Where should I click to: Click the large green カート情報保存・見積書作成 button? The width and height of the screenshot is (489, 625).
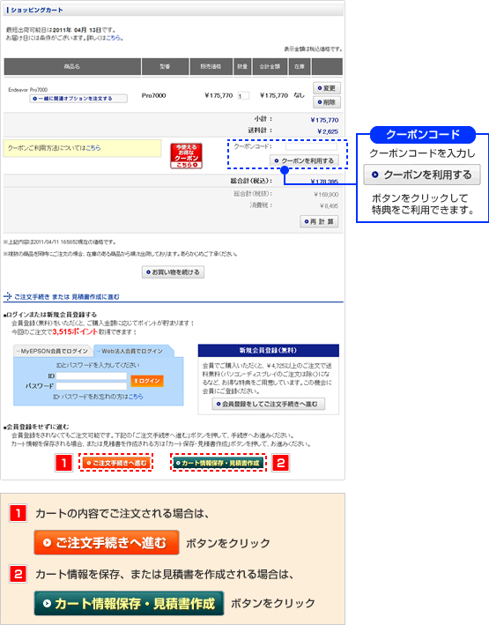129,604
